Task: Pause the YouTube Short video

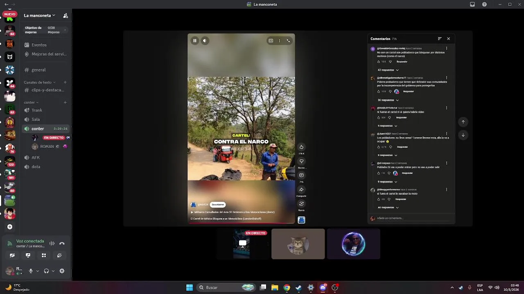Action: [195, 40]
